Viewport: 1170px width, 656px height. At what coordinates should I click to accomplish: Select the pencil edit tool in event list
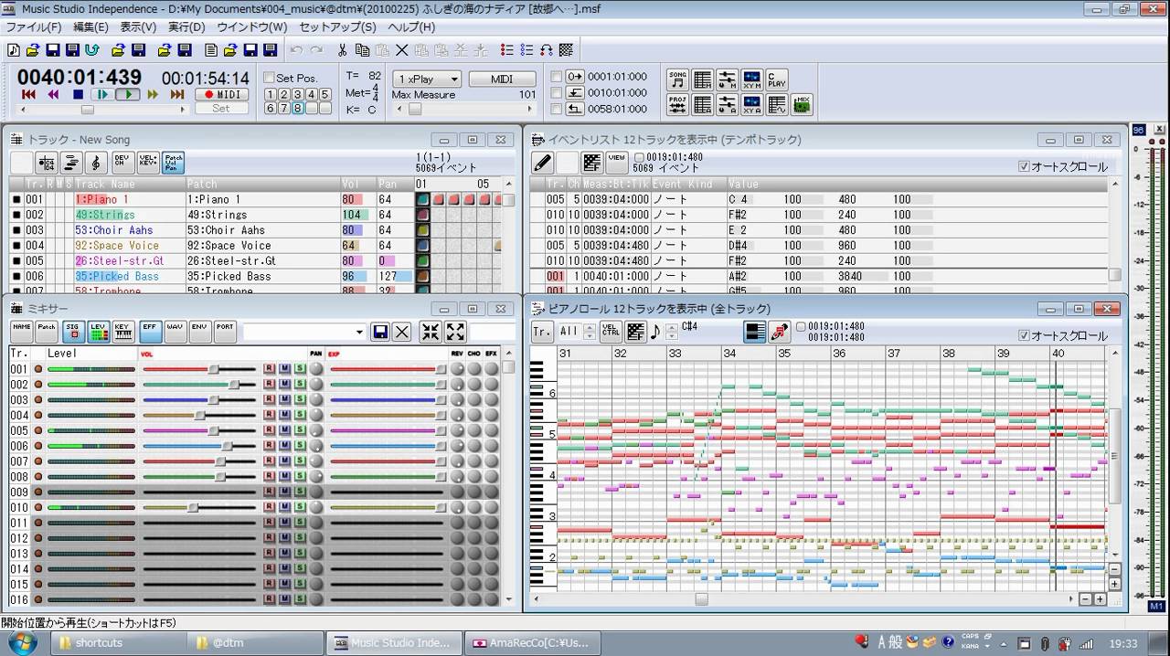tap(542, 163)
